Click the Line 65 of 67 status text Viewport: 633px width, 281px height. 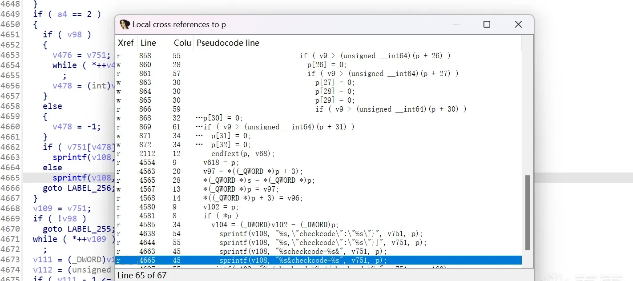point(142,275)
